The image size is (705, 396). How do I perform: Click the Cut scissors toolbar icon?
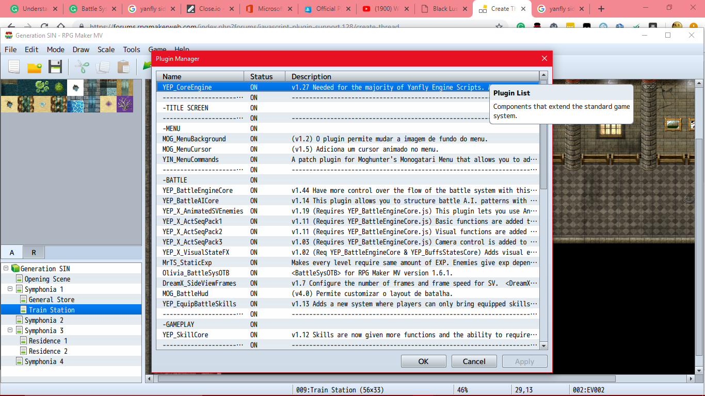coord(82,67)
